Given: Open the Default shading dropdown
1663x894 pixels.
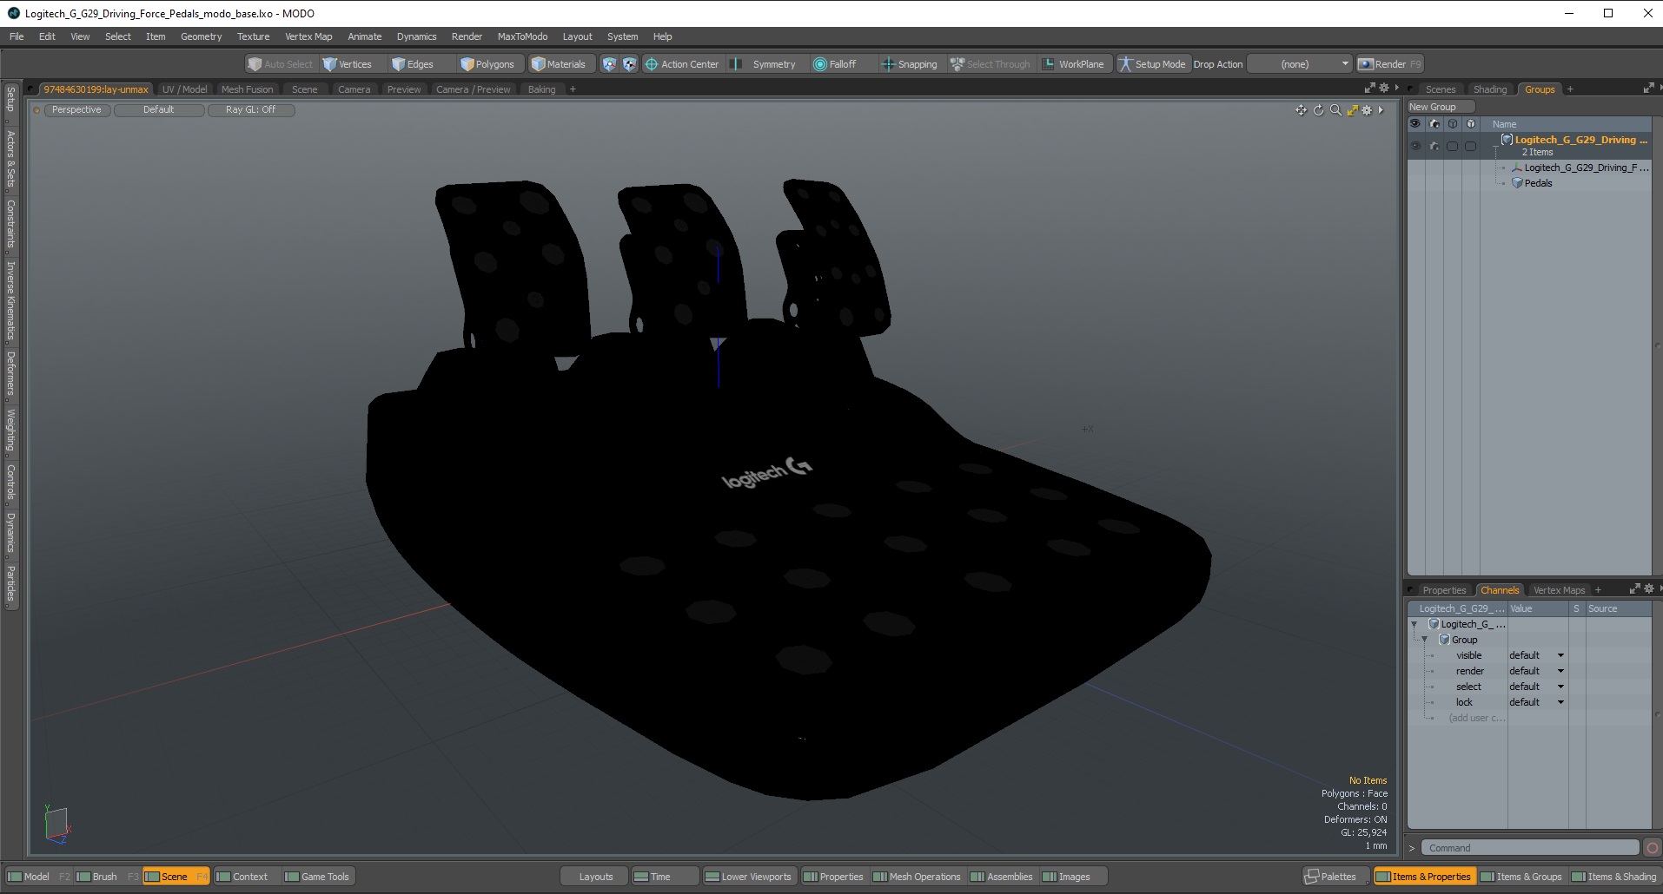Looking at the screenshot, I should [x=159, y=110].
